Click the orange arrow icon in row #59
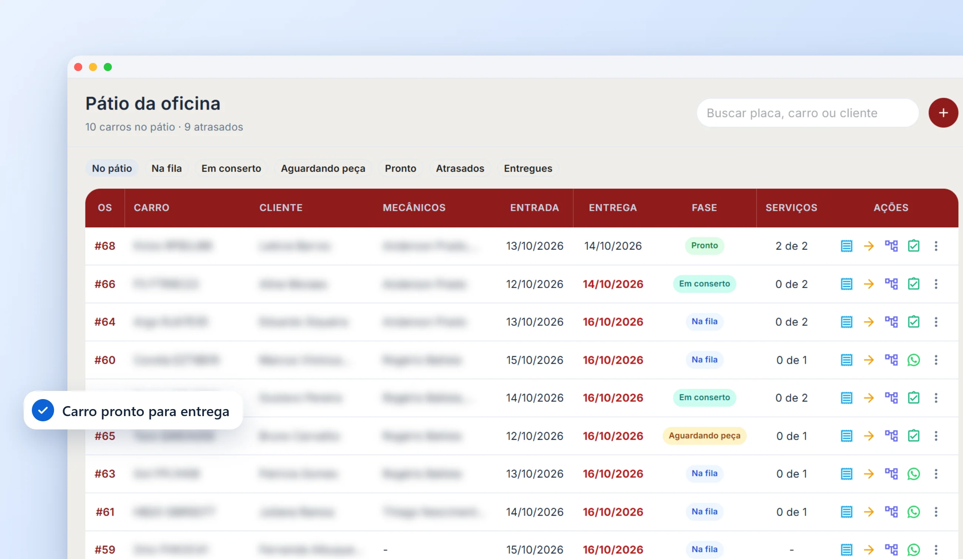Viewport: 963px width, 559px height. [869, 549]
